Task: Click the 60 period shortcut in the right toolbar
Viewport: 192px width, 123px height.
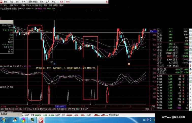Action: click(190, 100)
